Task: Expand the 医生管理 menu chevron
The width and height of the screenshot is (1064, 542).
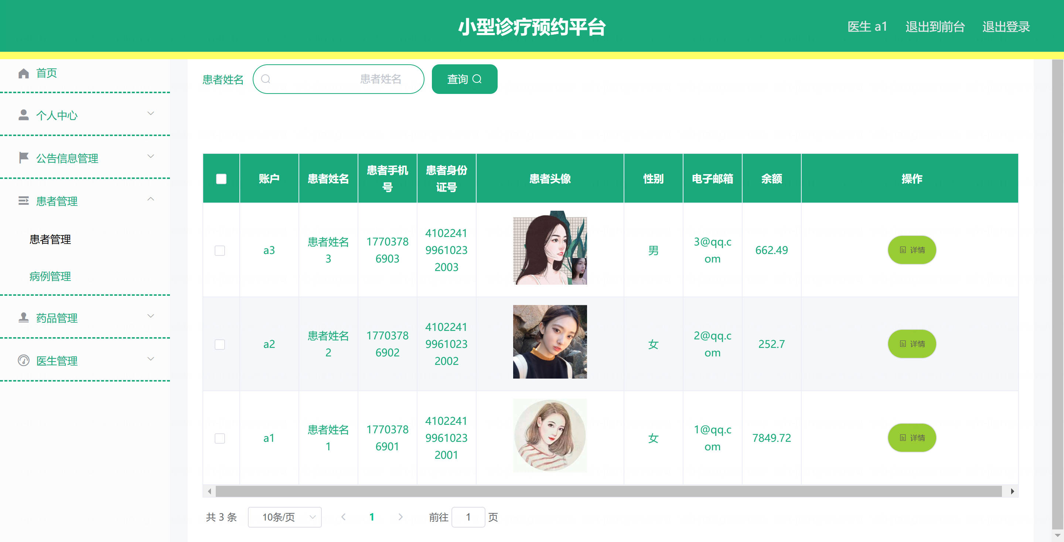Action: pos(151,359)
